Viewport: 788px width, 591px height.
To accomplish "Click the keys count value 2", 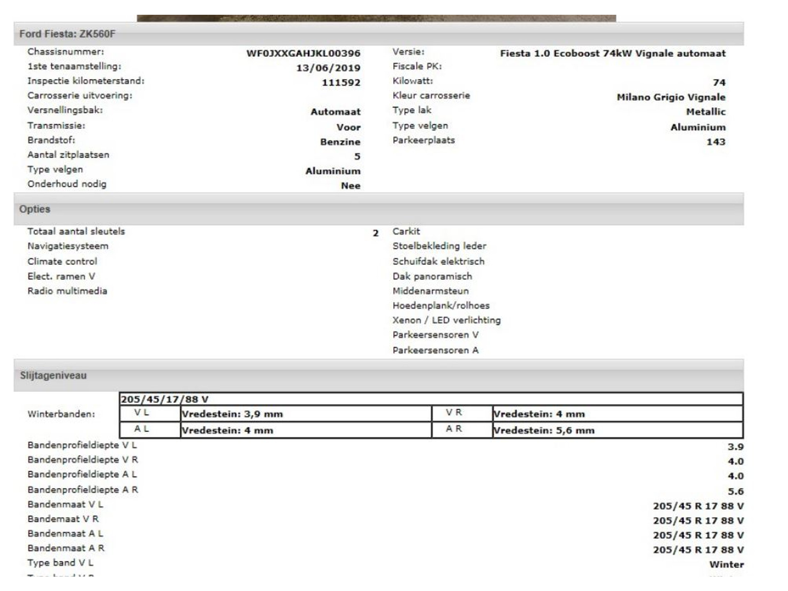I will click(x=375, y=233).
